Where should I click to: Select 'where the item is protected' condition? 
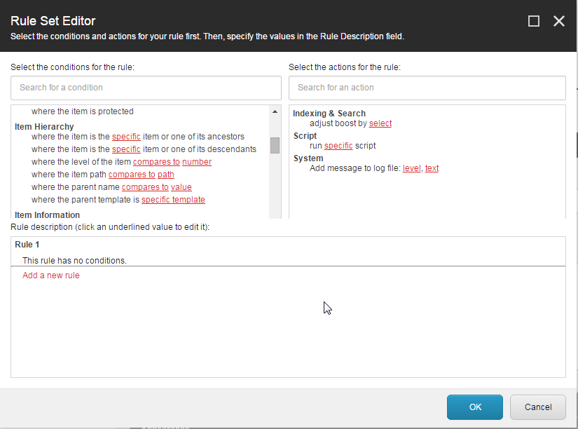tap(82, 111)
